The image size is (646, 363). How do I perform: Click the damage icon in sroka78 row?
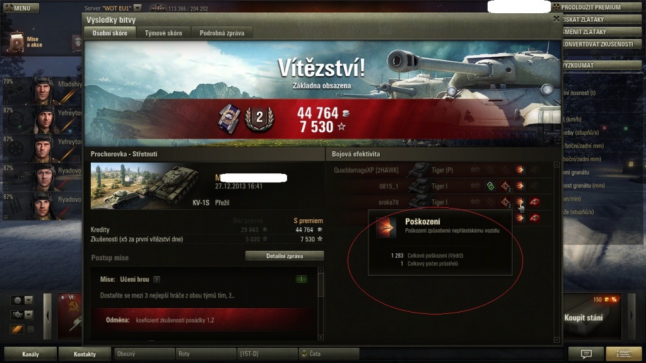click(x=520, y=202)
